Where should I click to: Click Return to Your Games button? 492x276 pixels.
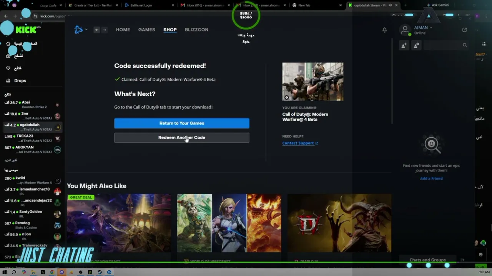click(x=182, y=123)
